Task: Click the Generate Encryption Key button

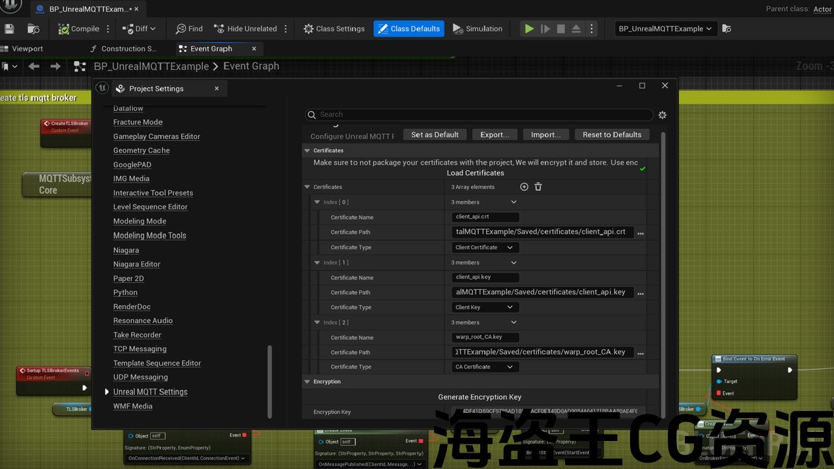Action: point(480,397)
